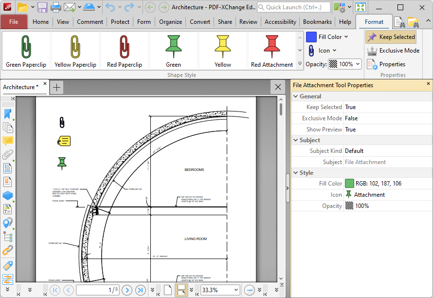
Task: Open a new document tab
Action: pos(56,87)
